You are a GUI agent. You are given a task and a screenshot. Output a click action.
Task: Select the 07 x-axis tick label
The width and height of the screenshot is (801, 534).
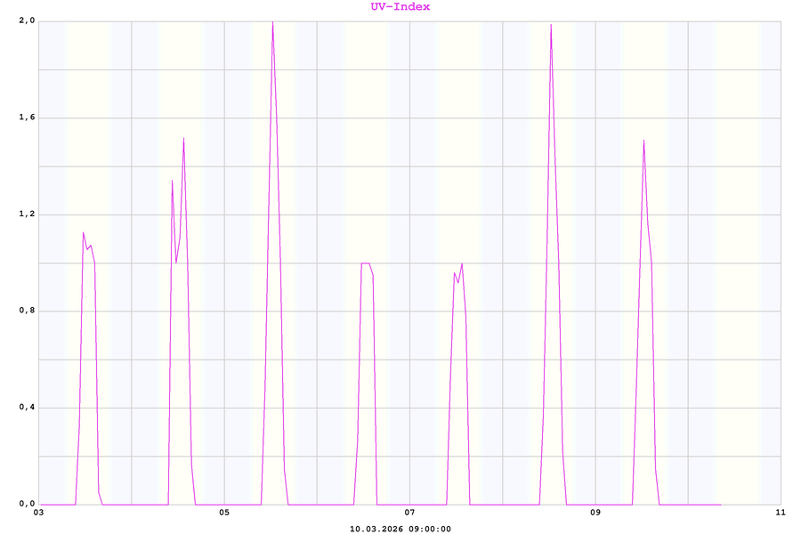pyautogui.click(x=409, y=513)
